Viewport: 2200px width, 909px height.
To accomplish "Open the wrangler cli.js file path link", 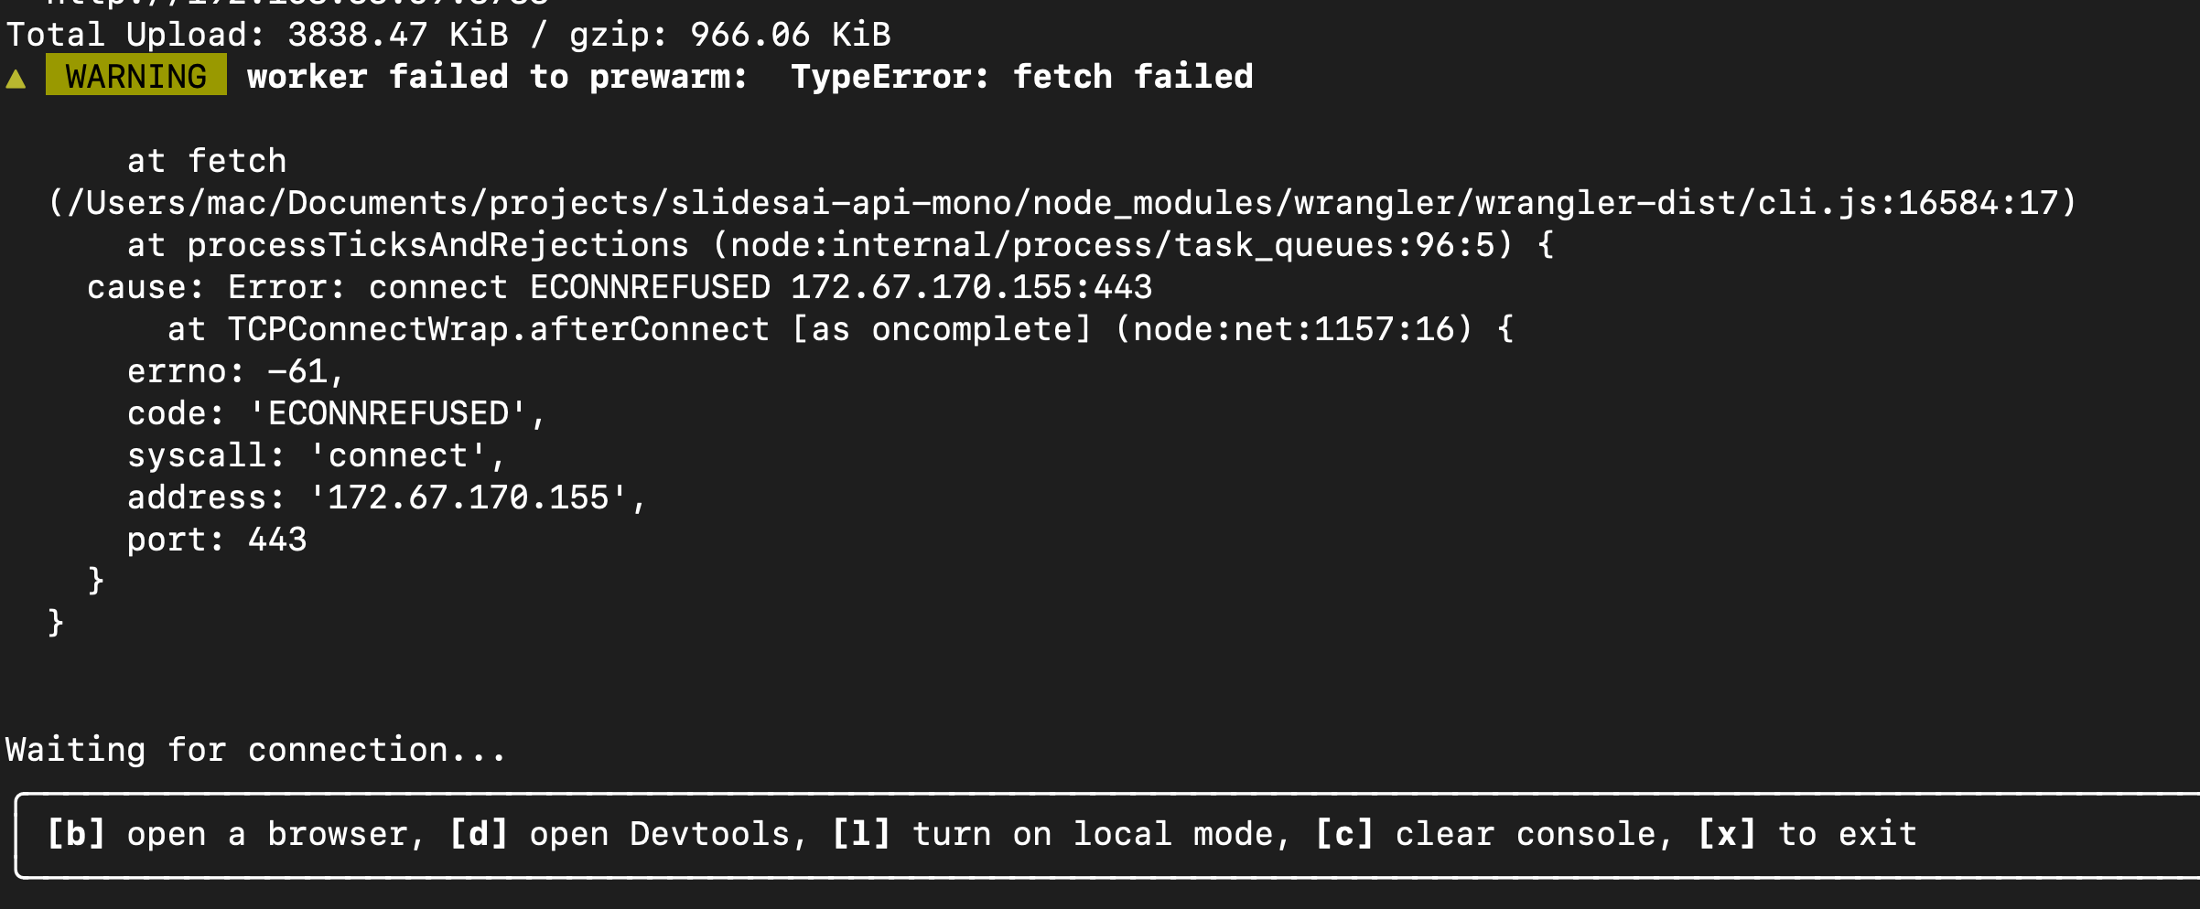I will coord(1062,203).
